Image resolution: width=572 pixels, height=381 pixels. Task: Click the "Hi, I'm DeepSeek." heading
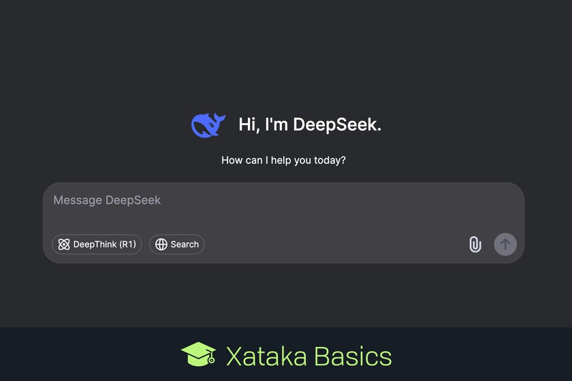(x=309, y=125)
